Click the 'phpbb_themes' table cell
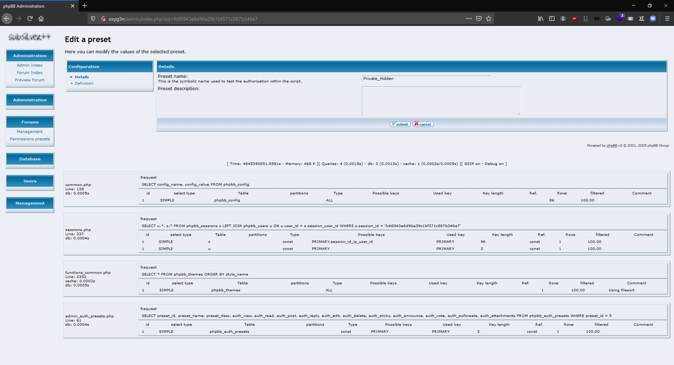 point(225,290)
